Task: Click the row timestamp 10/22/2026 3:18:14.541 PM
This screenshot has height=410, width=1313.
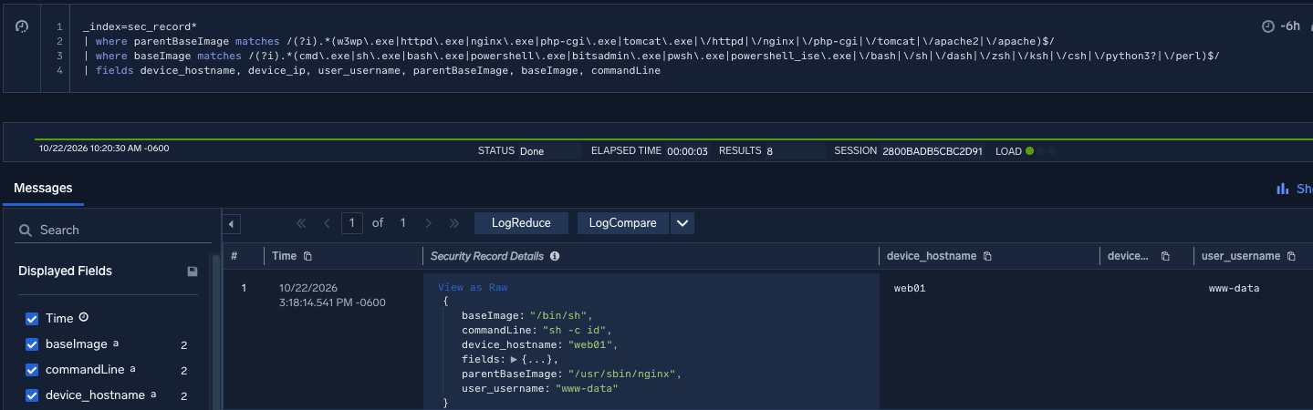Action: [334, 295]
